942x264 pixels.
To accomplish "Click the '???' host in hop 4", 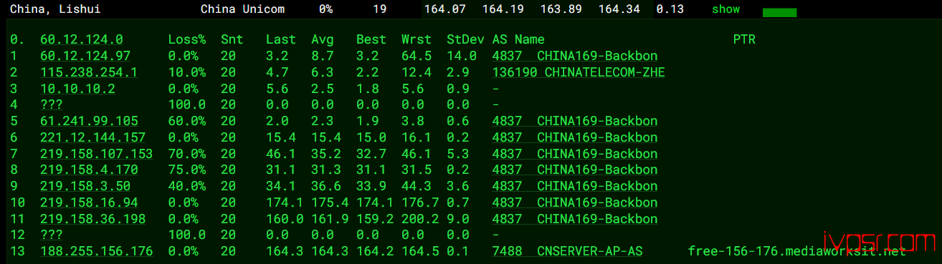I will click(x=52, y=105).
